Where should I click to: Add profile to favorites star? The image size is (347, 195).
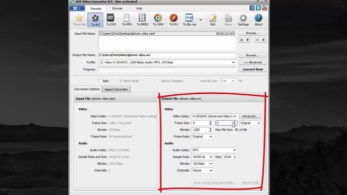pyautogui.click(x=101, y=62)
